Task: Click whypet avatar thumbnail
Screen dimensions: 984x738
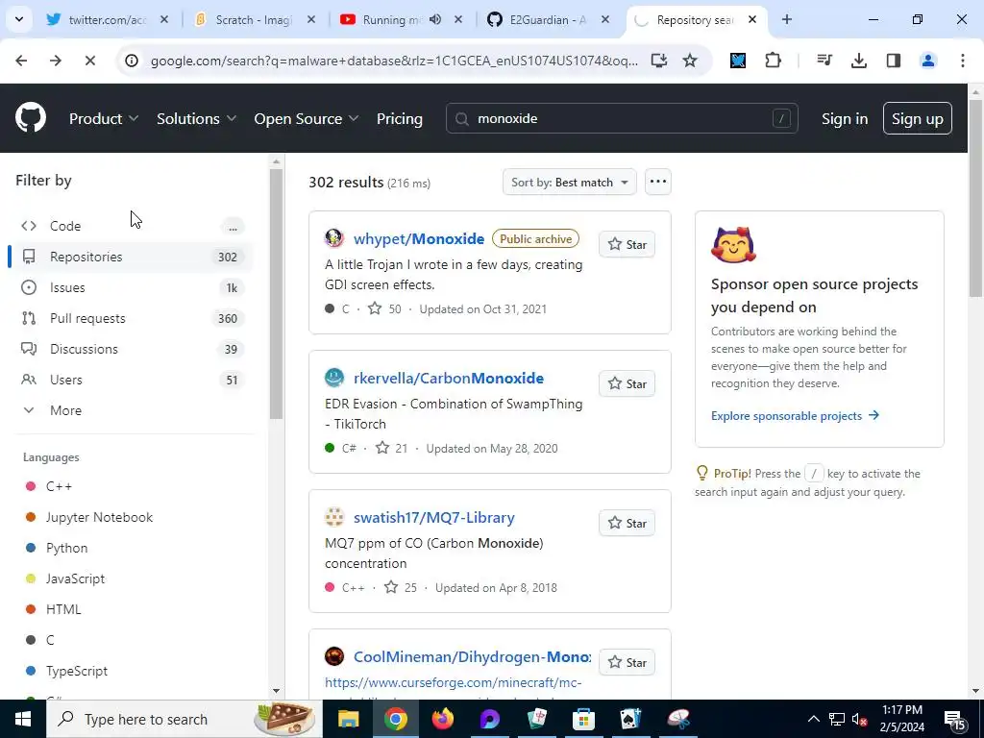Action: pos(333,238)
